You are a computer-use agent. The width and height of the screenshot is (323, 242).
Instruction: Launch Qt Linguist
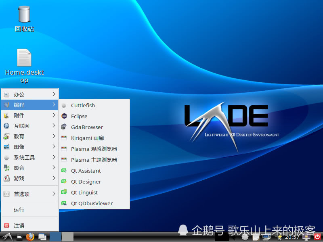[x=94, y=193]
